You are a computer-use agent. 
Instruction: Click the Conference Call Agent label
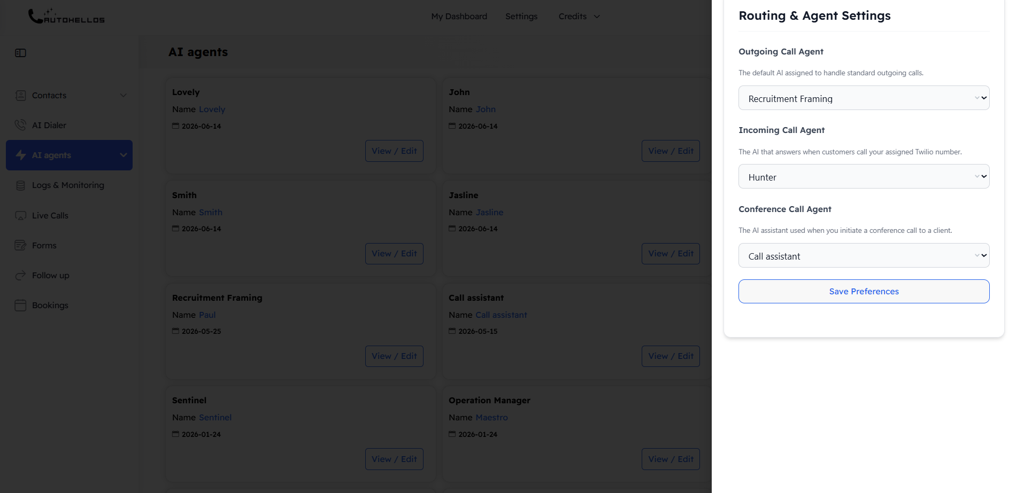click(784, 209)
